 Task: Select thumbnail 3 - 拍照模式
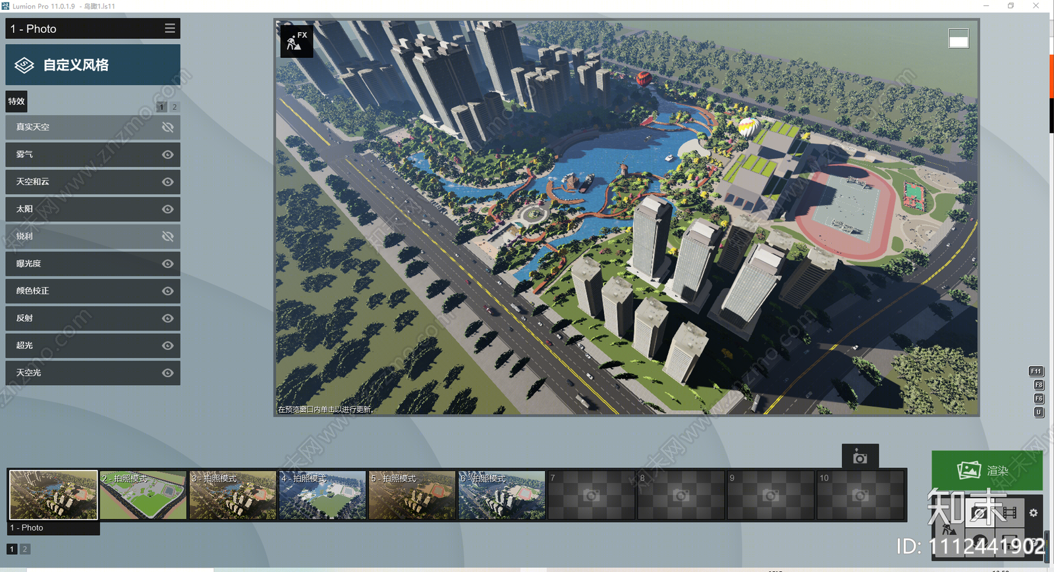[233, 495]
